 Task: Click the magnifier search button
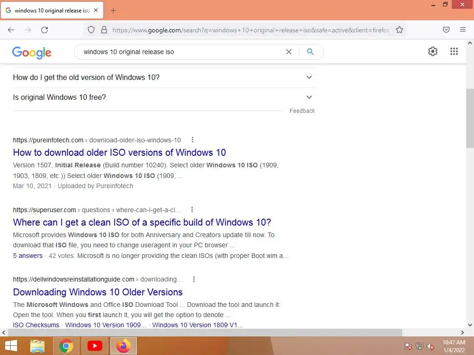310,52
